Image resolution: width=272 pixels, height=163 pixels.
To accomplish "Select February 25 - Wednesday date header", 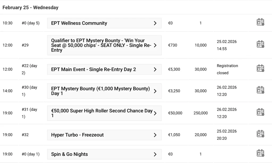I will pos(31,8).
